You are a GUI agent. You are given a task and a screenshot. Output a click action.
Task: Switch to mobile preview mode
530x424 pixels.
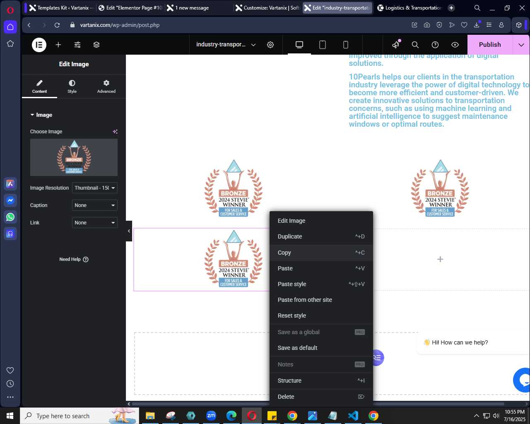tap(346, 45)
